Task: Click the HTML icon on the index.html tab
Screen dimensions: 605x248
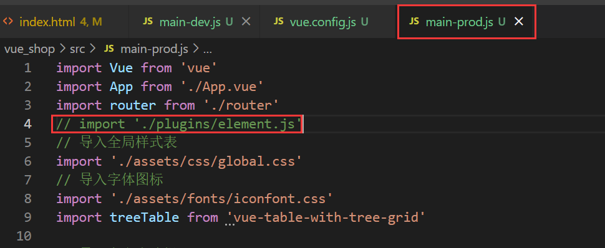Action: pos(7,22)
